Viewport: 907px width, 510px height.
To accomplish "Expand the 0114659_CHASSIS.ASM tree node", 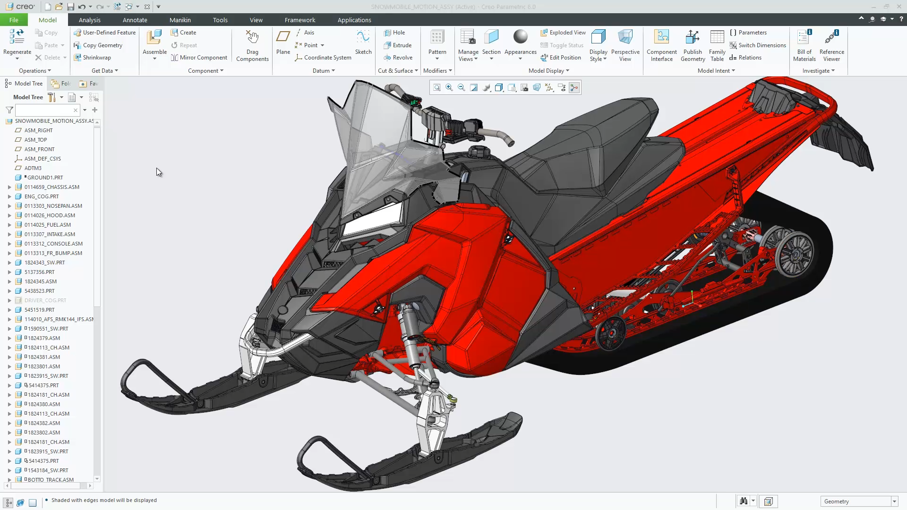I will pos(9,187).
